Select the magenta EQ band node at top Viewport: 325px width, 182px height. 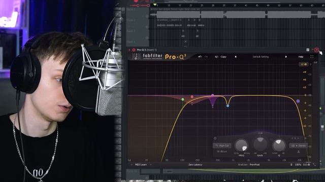[213, 95]
